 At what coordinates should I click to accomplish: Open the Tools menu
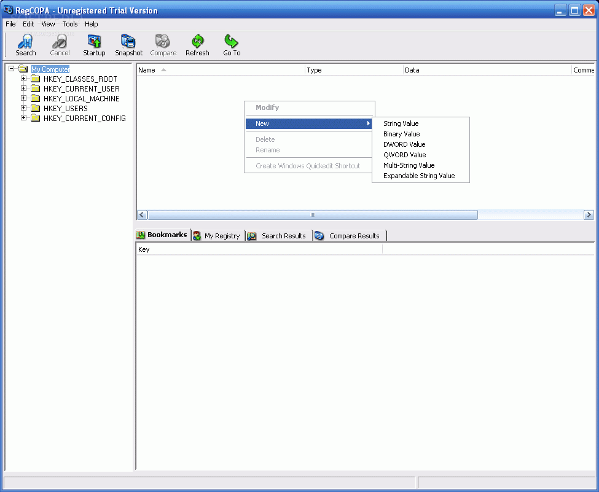(70, 24)
